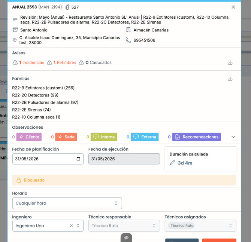This screenshot has height=242, width=251.
Task: Click the Fecha de planificación date field
Action: tap(48, 159)
